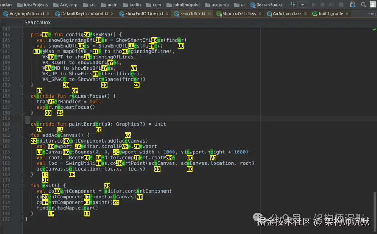
Task: Collapse the fold end marker at line 169
Action: click(x=23, y=175)
